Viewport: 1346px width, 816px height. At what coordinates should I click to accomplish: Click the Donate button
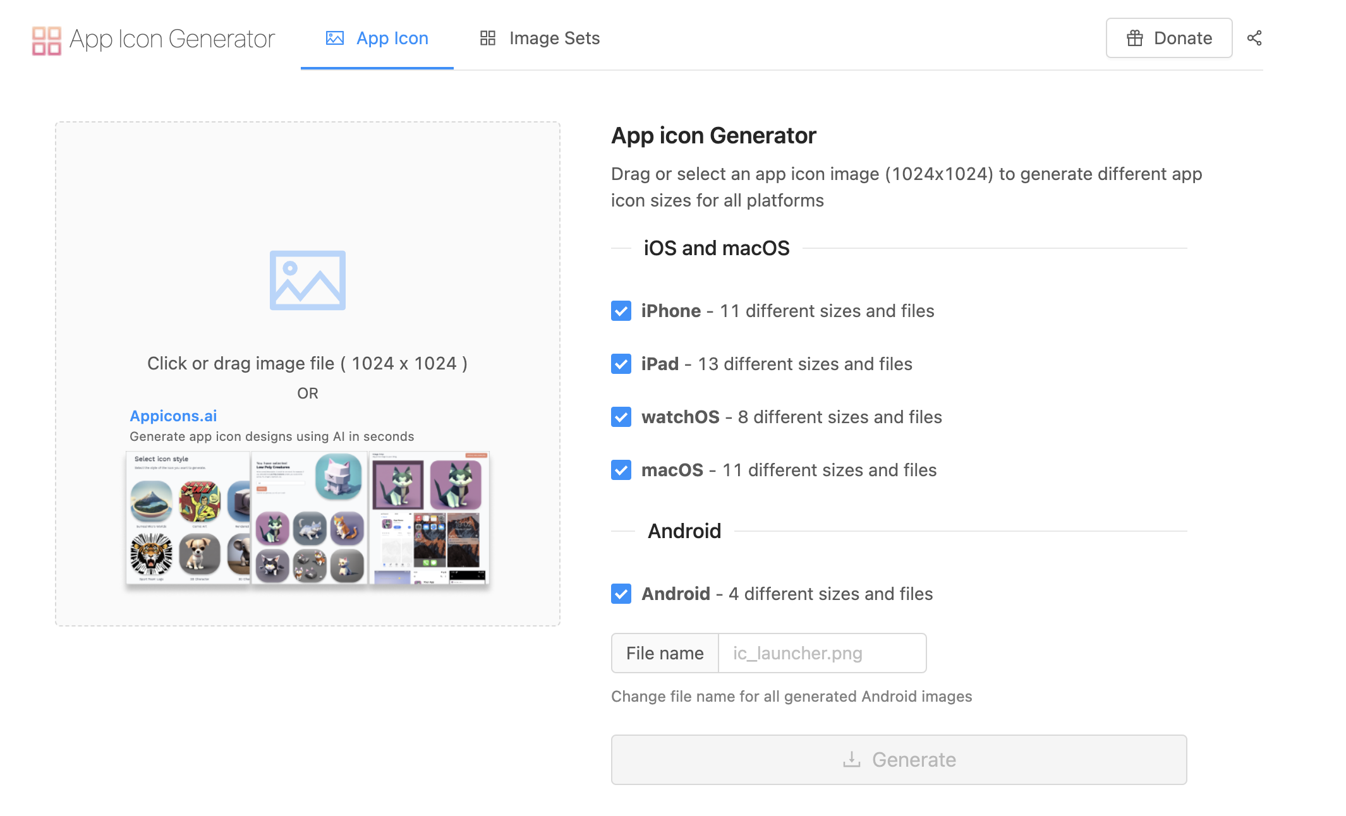click(1169, 38)
